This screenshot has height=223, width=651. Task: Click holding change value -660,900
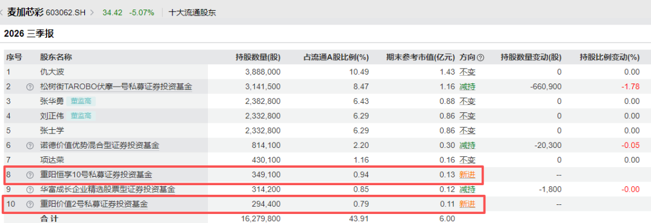[546, 87]
